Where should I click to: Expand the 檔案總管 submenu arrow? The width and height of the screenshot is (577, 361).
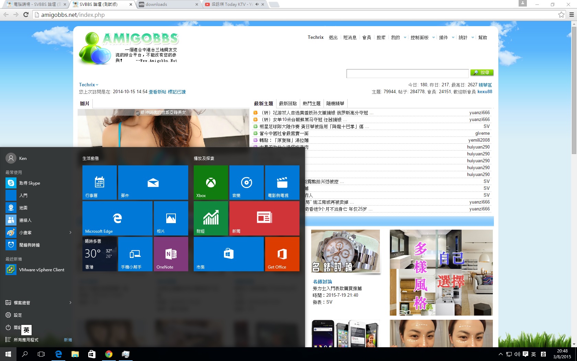click(x=70, y=303)
